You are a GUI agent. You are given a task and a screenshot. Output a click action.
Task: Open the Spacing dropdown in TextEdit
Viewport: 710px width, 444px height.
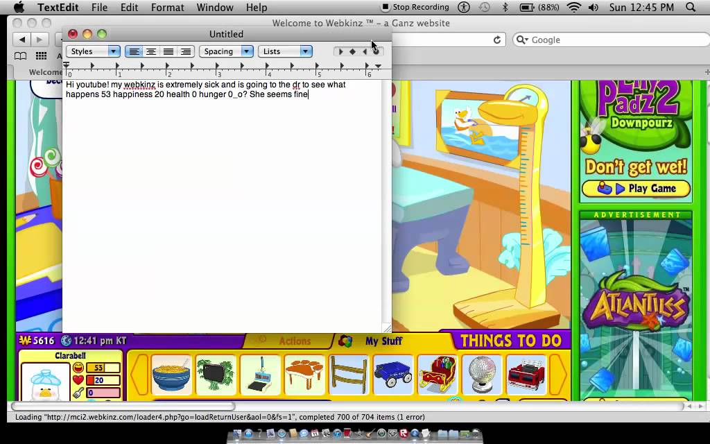point(226,51)
